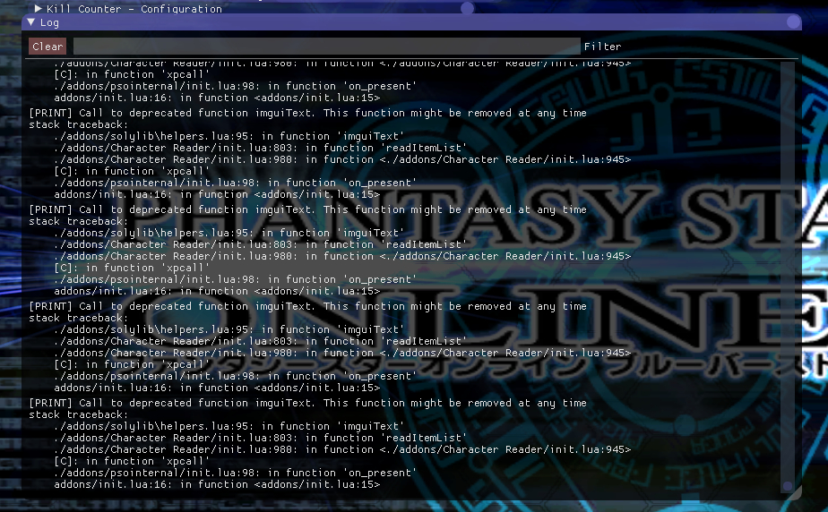The image size is (828, 512).
Task: Select the first full [PRINT] deprecated warning line
Action: coord(307,114)
